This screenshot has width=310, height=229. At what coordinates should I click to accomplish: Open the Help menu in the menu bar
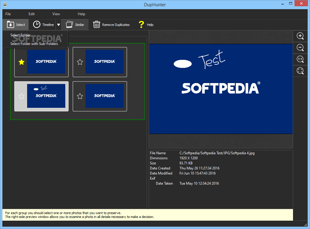coord(81,14)
